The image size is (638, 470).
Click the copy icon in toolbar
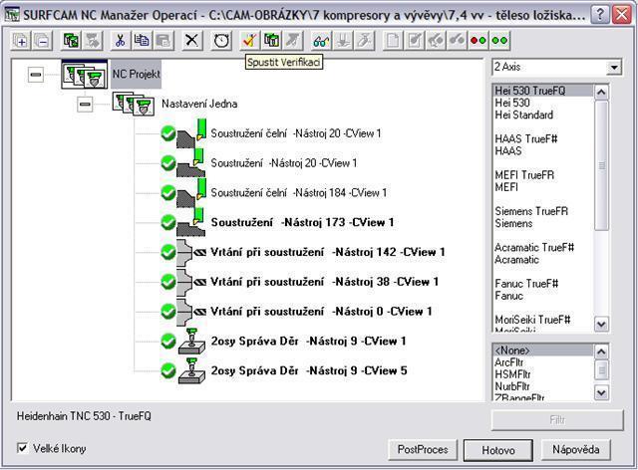point(142,40)
